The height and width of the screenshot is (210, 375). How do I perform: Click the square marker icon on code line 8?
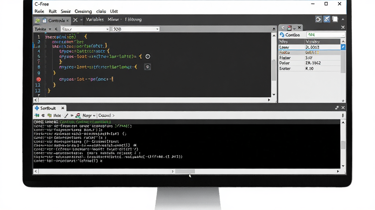click(x=148, y=67)
